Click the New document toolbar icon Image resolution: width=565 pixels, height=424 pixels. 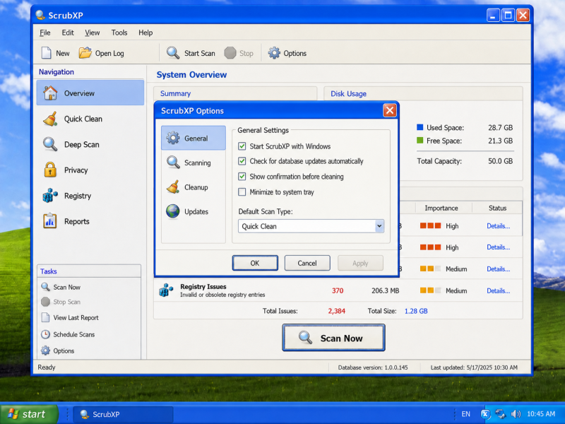(47, 53)
